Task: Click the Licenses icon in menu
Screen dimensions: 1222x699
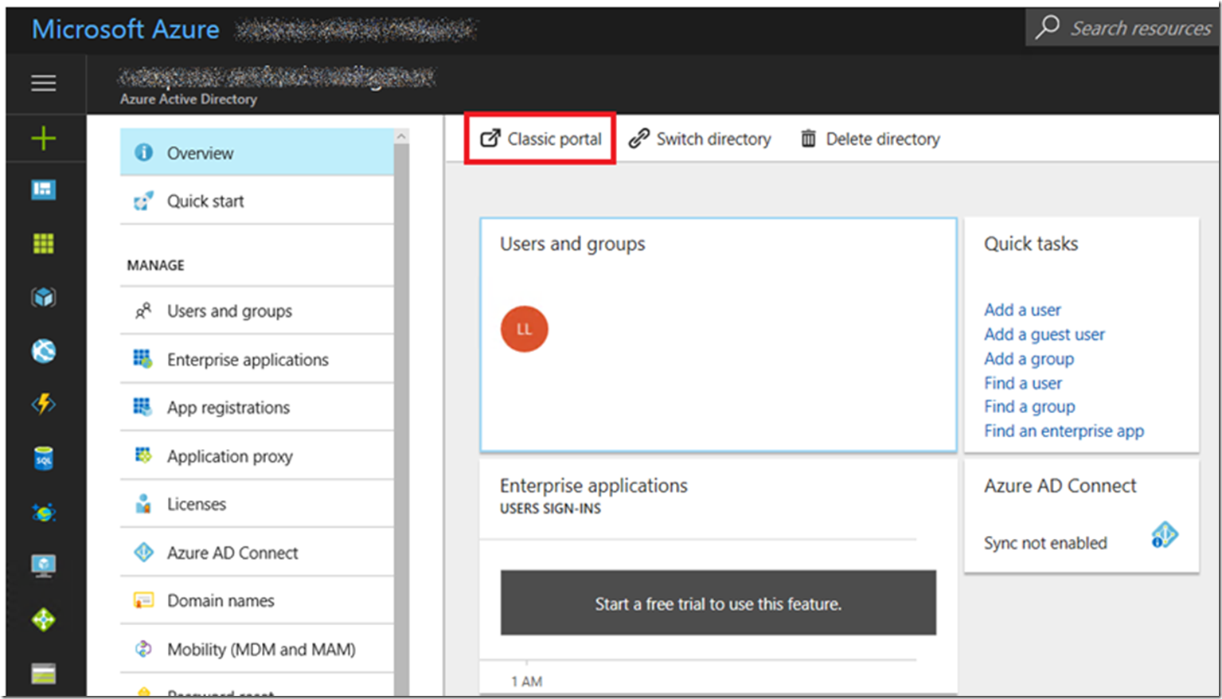Action: 143,503
